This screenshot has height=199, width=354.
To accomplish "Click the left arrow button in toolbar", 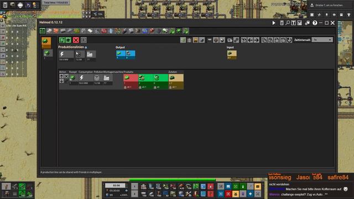I will coord(250,40).
